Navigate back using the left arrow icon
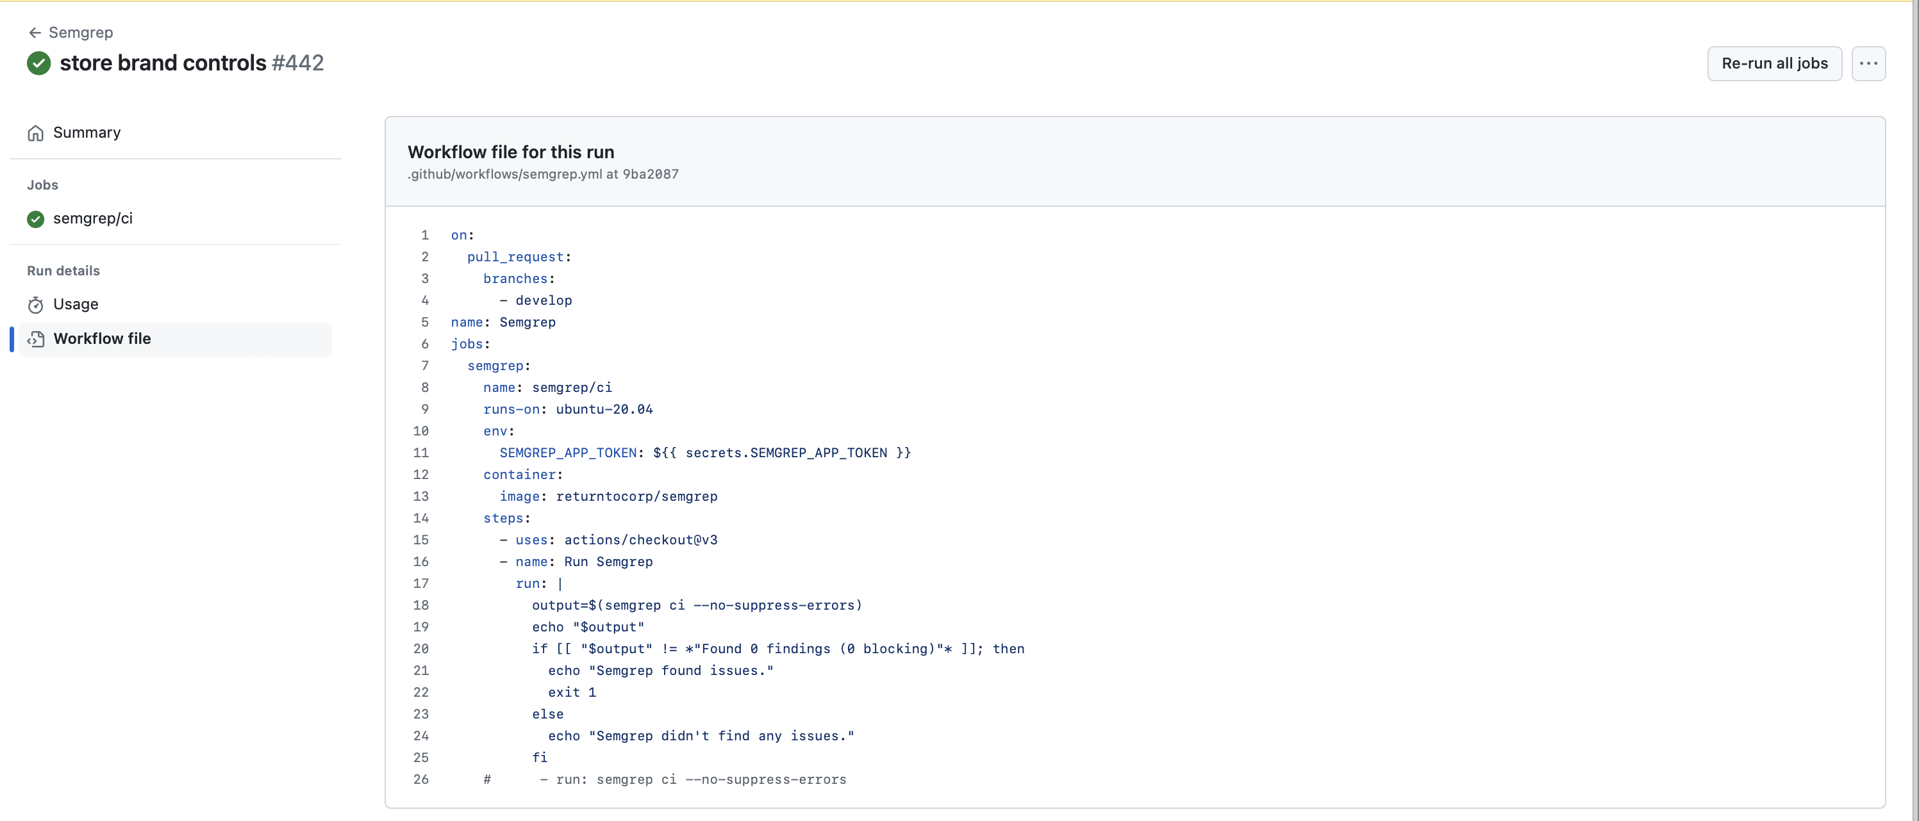 tap(35, 32)
